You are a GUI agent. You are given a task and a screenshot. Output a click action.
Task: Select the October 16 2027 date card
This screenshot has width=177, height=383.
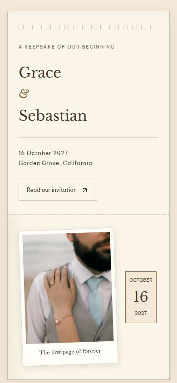point(141,297)
